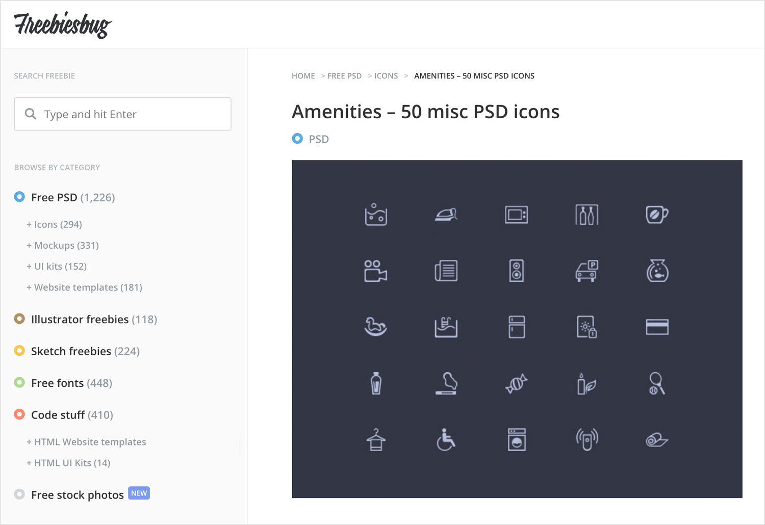Focus the 'Type and hit Enter' search field
This screenshot has height=525, width=765.
[x=122, y=114]
